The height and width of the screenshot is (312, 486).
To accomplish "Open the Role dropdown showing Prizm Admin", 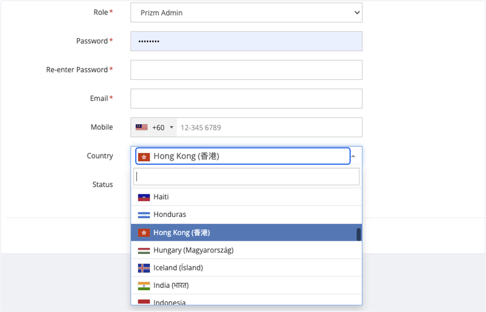I will pos(246,13).
